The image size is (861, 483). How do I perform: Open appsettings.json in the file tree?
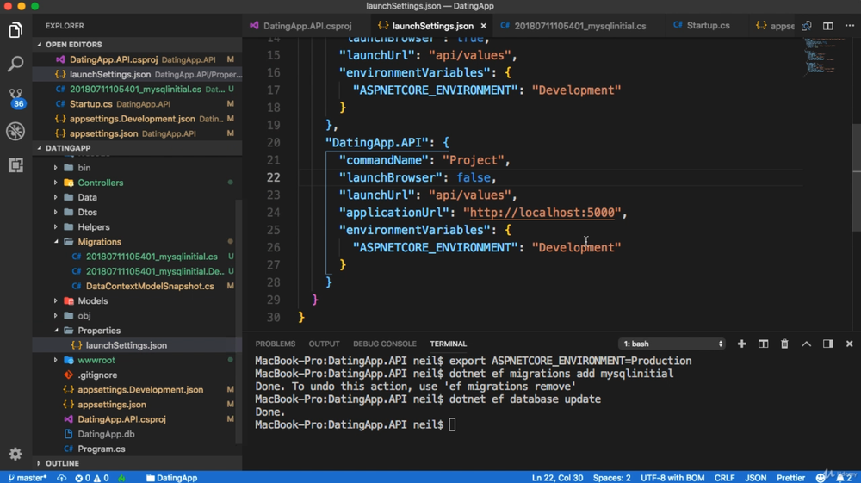coord(111,405)
